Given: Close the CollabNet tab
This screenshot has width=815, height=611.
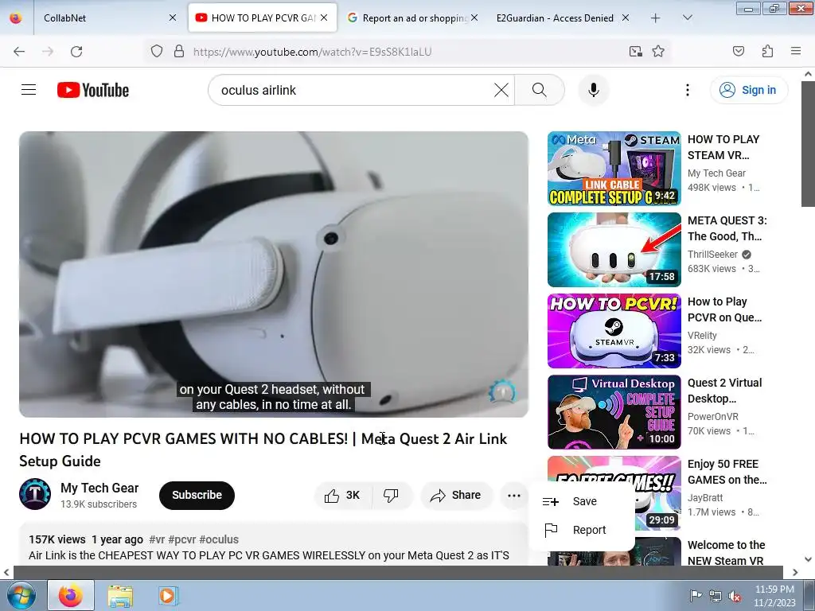Looking at the screenshot, I should click(x=173, y=18).
